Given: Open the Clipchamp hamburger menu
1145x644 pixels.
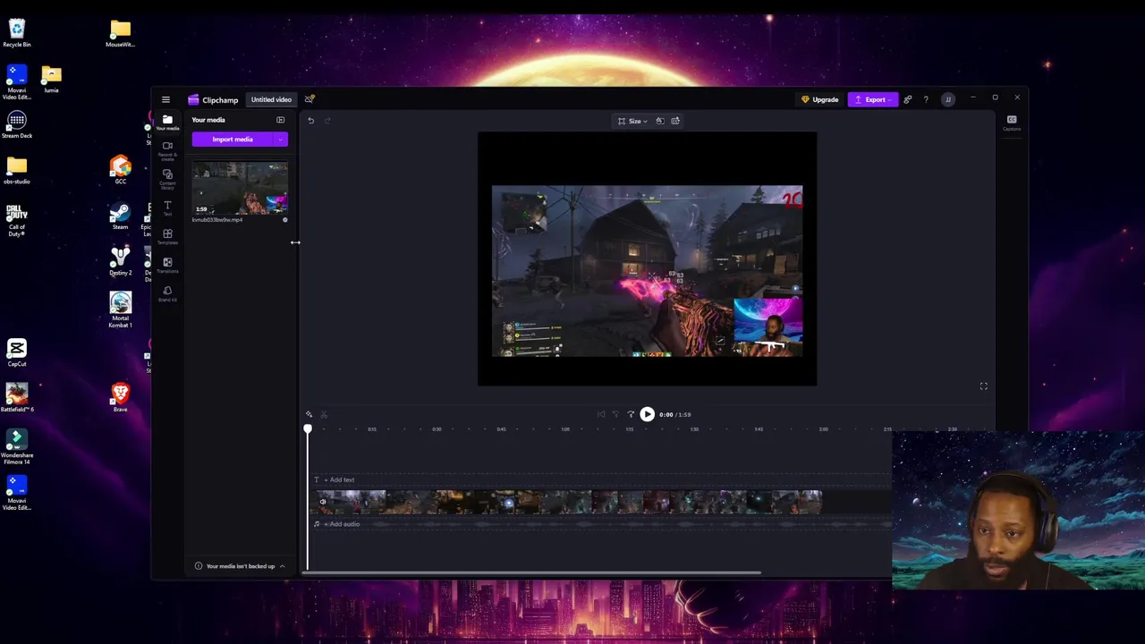Looking at the screenshot, I should (x=165, y=99).
